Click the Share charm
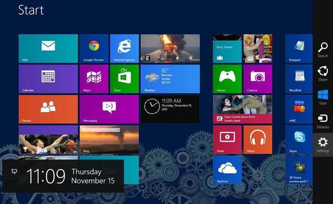 (x=323, y=74)
